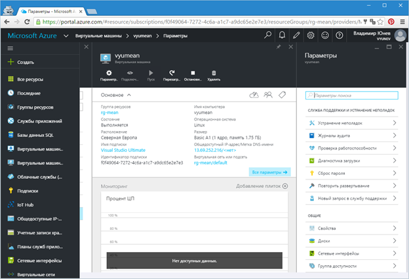Click the Пуск start icon
409x279 pixels.
[151, 73]
